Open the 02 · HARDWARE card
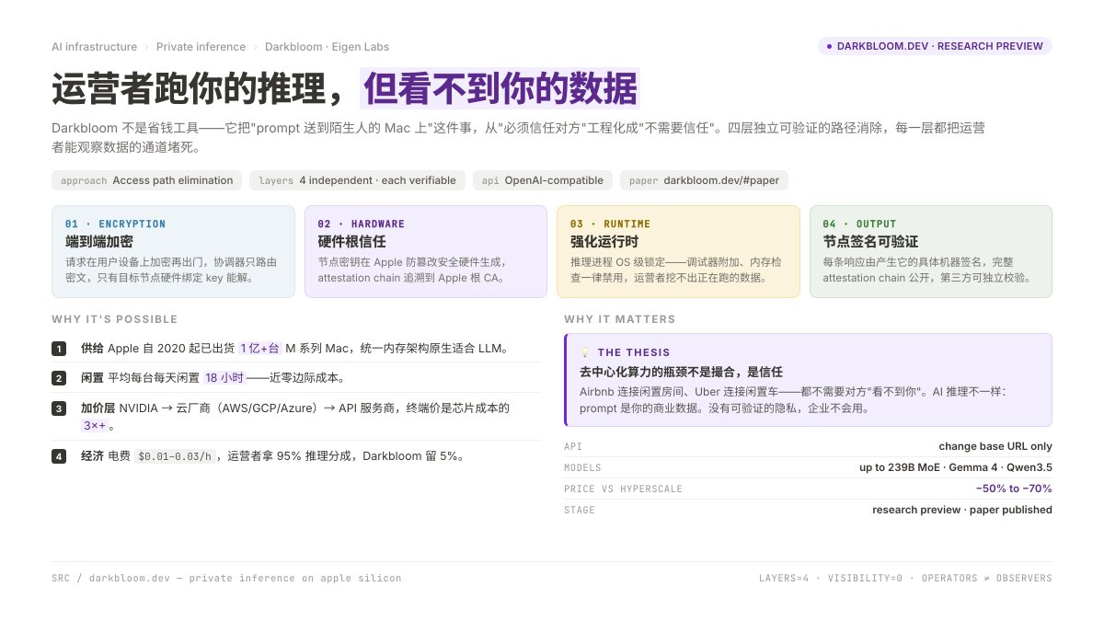The width and height of the screenshot is (1104, 621). [426, 251]
